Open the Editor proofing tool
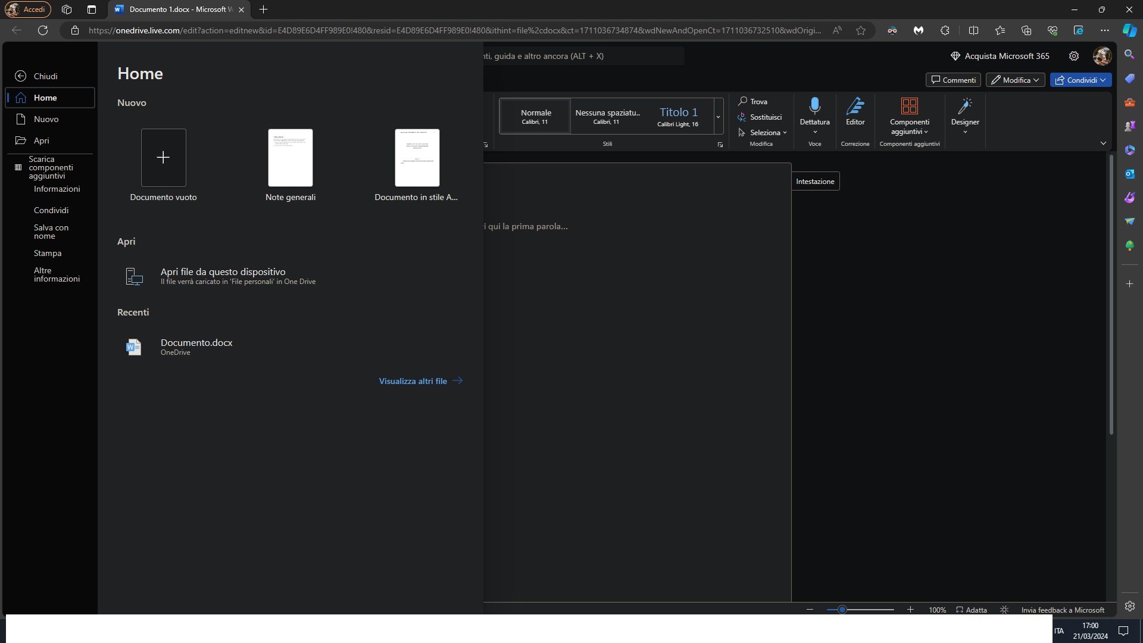 click(855, 111)
